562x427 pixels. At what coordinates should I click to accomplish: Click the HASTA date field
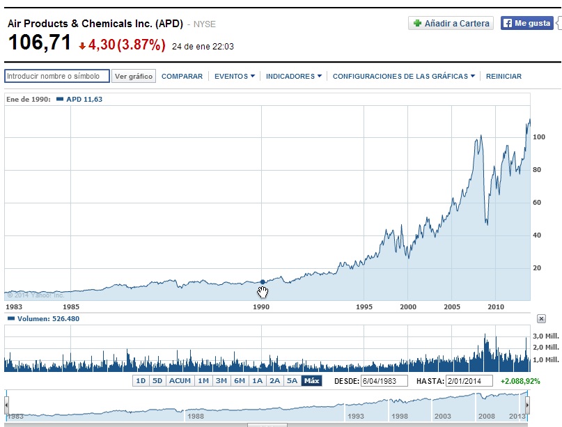click(x=469, y=381)
